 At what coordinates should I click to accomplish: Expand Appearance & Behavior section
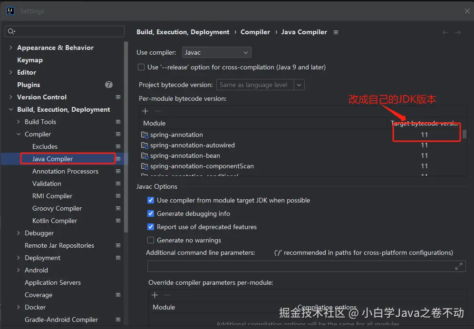[11, 48]
